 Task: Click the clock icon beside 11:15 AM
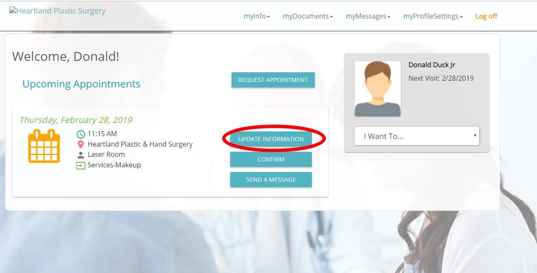(80, 134)
